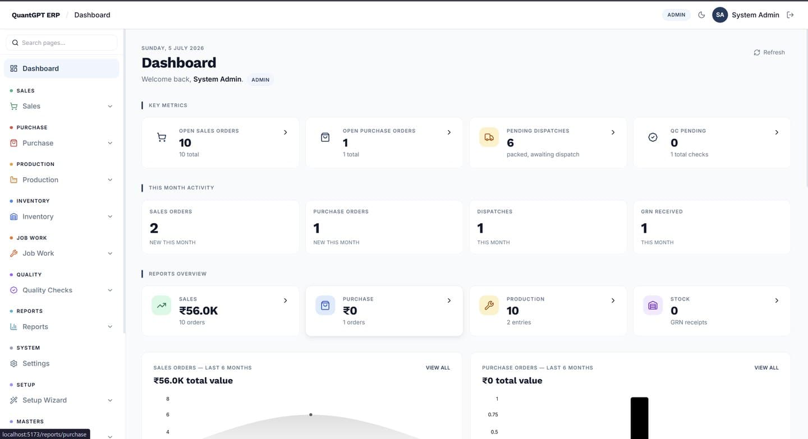808x439 pixels.
Task: Open arrow on Sales report card
Action: coord(285,301)
